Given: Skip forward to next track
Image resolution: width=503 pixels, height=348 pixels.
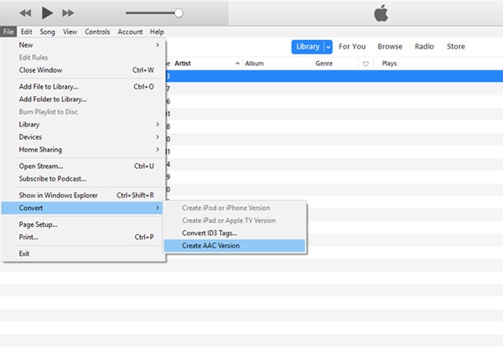Looking at the screenshot, I should point(68,13).
